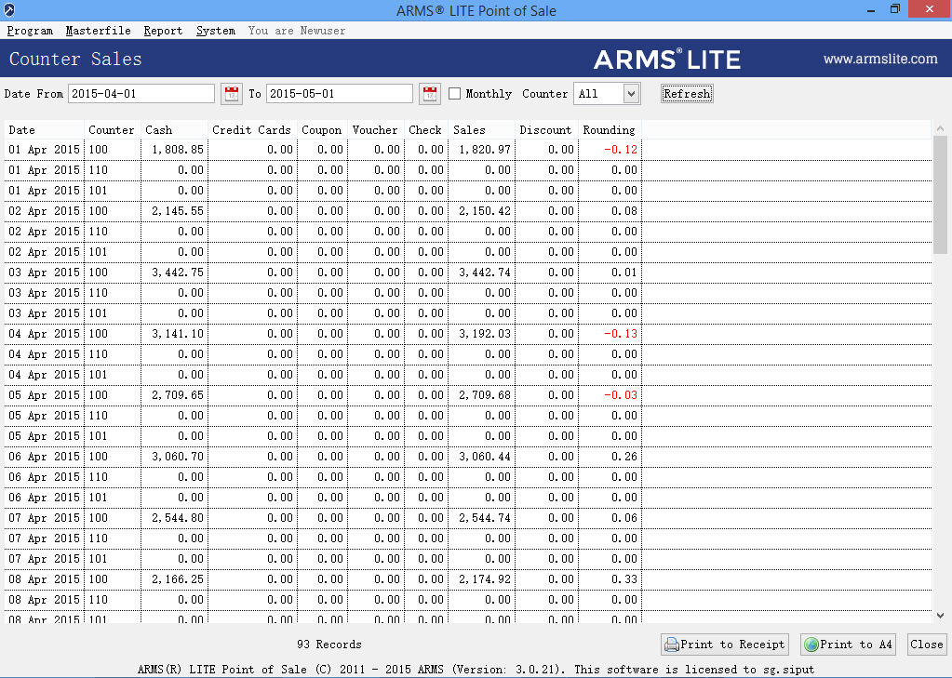
Task: Select the sales cell 2,150.42
Action: tap(485, 211)
